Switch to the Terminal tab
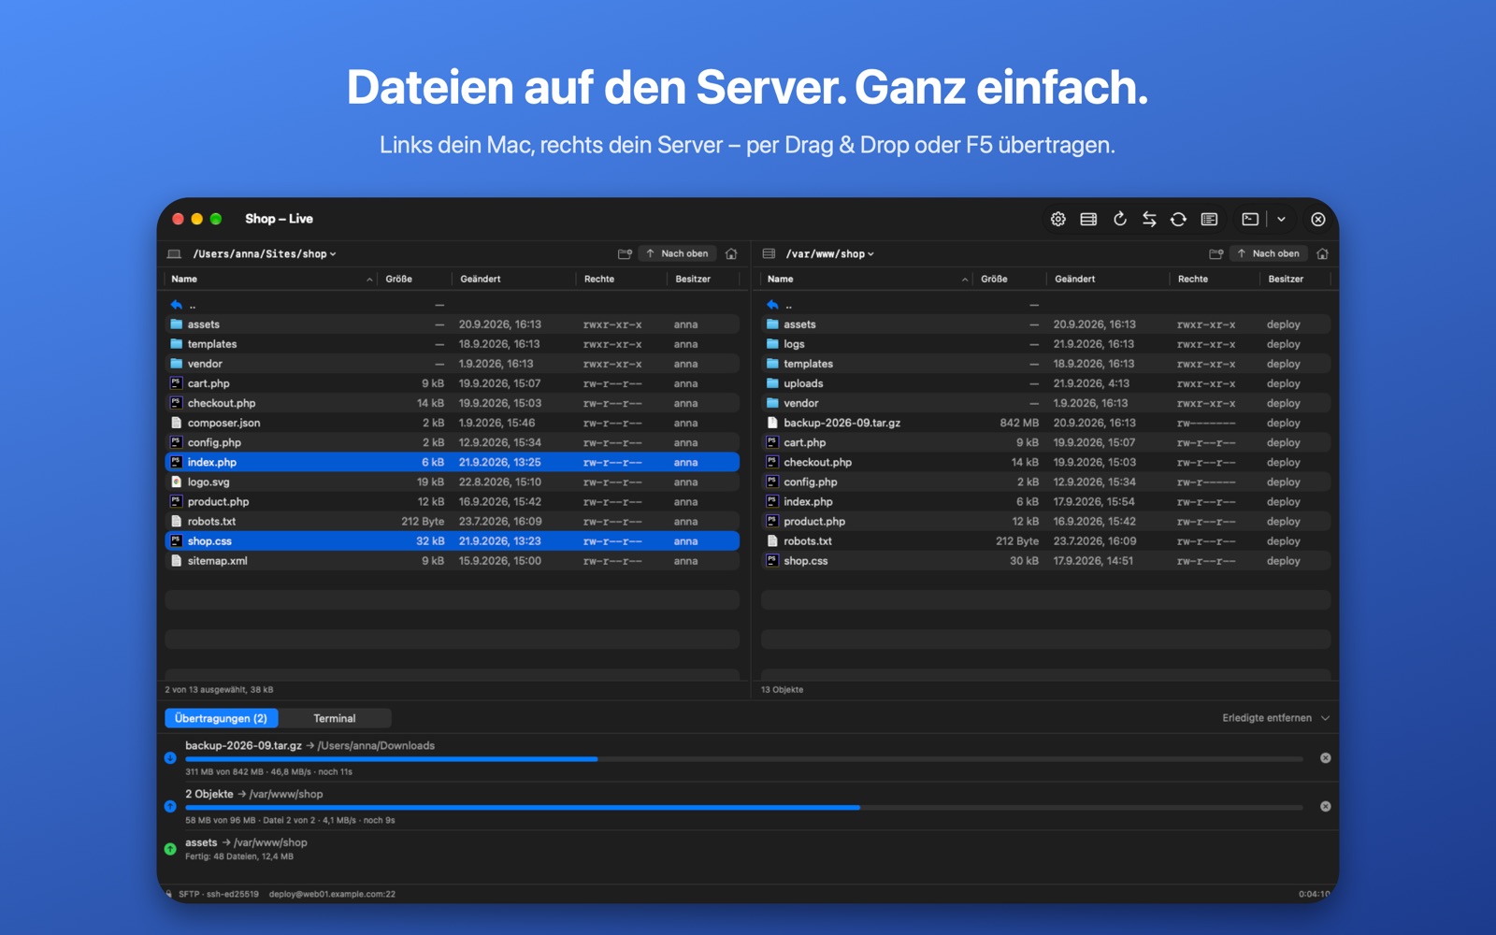Screen dimensions: 1496x935 point(335,718)
